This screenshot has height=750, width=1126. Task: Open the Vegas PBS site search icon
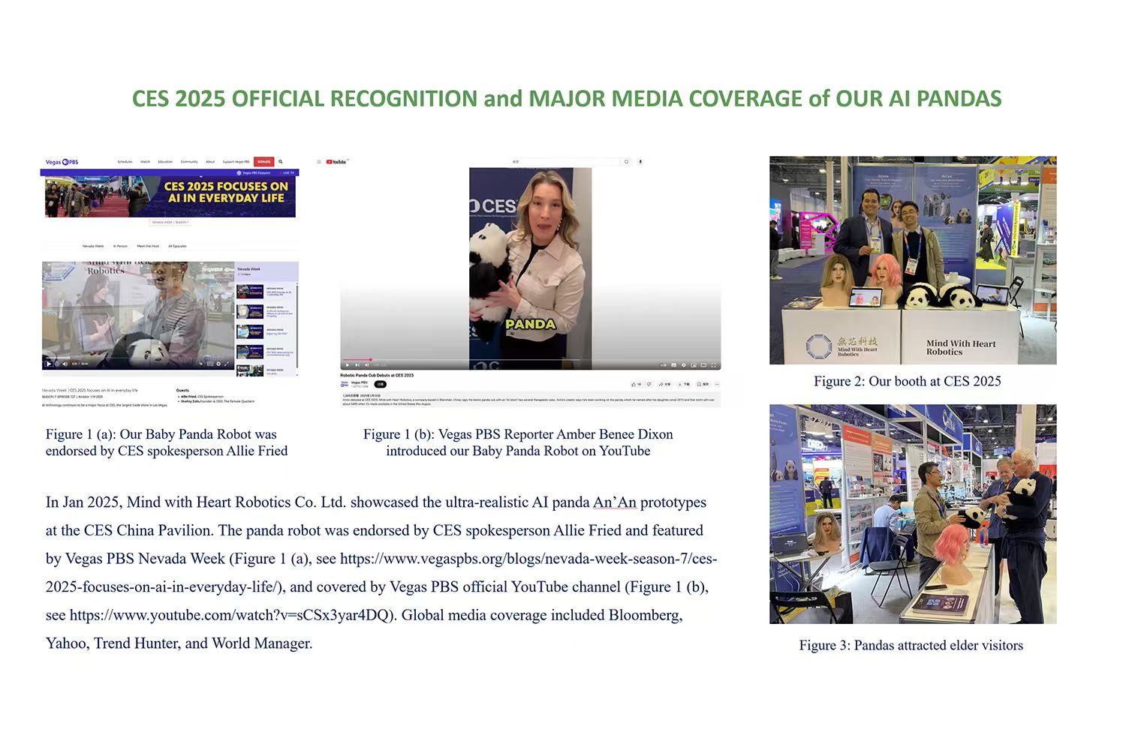point(281,162)
